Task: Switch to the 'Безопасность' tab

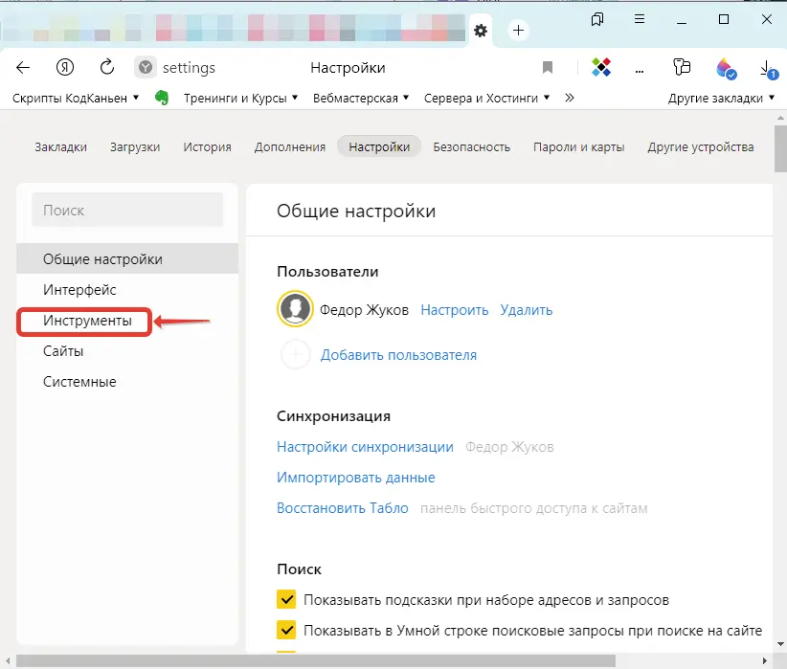Action: [471, 146]
